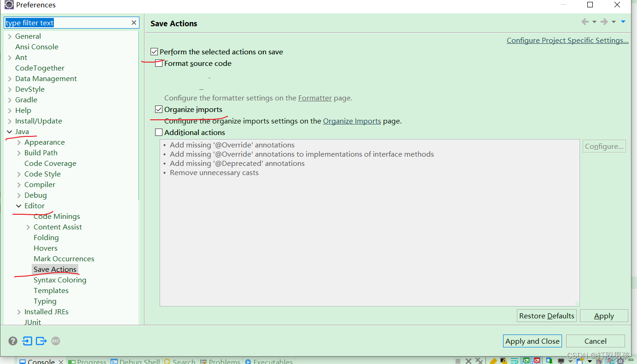Select Compiler under Java
The width and height of the screenshot is (637, 364).
(40, 185)
